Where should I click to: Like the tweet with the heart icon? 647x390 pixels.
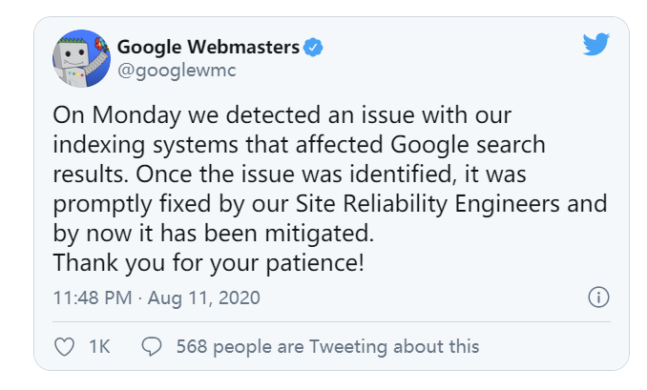click(65, 347)
